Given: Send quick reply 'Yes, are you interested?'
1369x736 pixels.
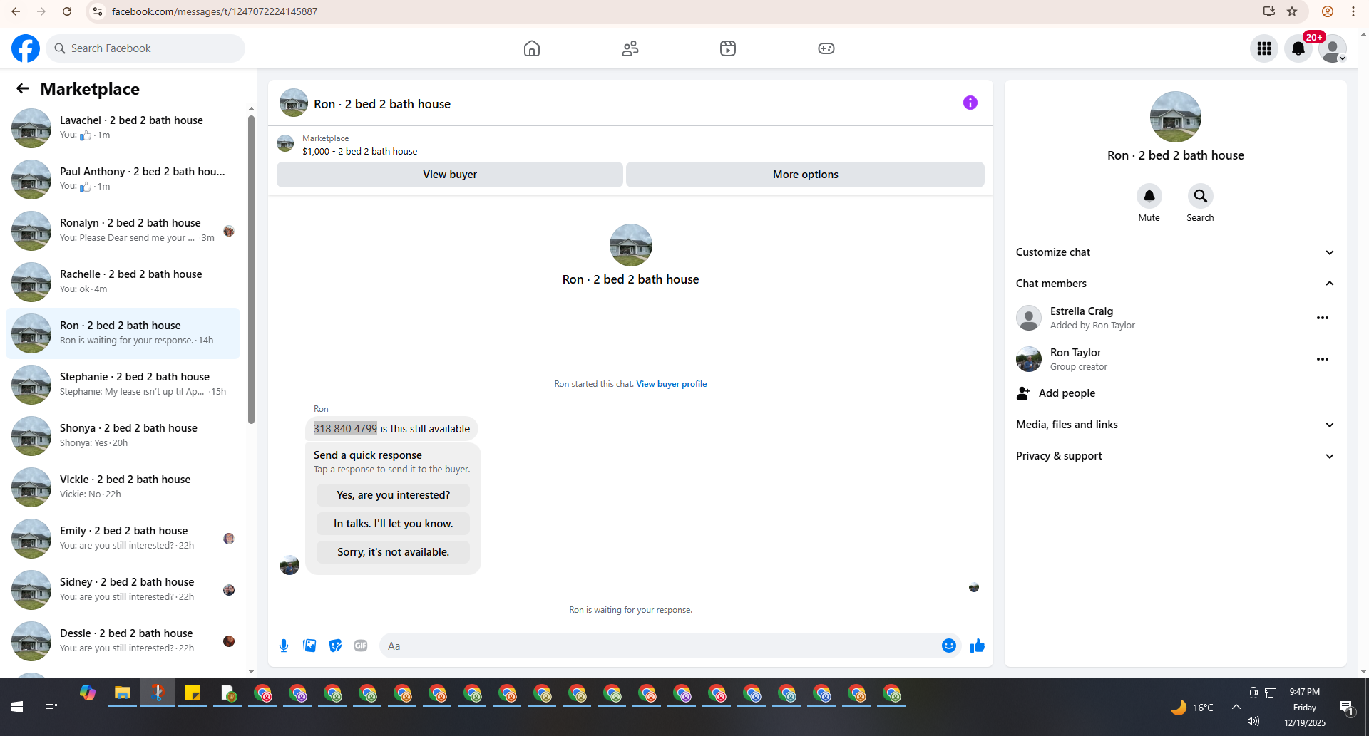Looking at the screenshot, I should [393, 495].
